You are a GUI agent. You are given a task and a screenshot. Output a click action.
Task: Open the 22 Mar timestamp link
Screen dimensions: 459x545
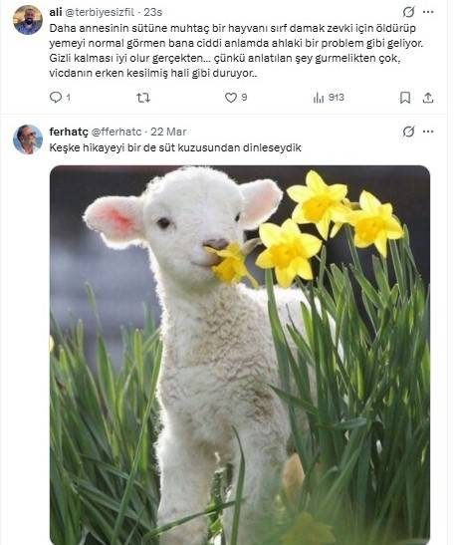(168, 132)
